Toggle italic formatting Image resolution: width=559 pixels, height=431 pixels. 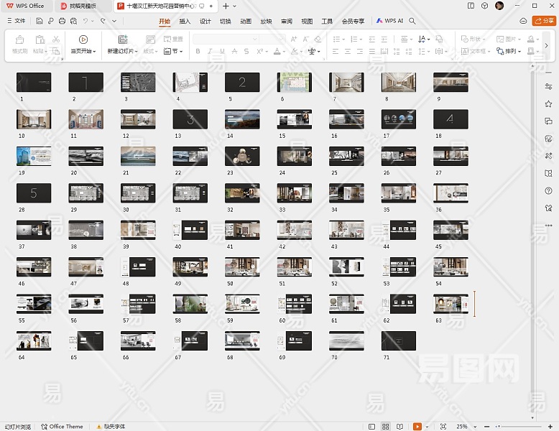click(210, 52)
